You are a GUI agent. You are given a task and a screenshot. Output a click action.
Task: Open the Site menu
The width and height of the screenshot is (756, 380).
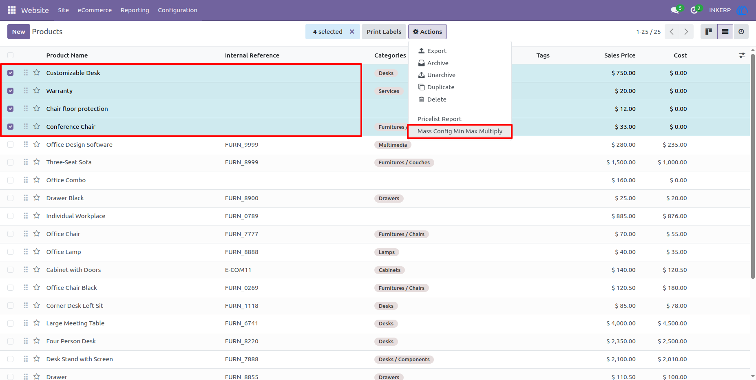tap(63, 10)
